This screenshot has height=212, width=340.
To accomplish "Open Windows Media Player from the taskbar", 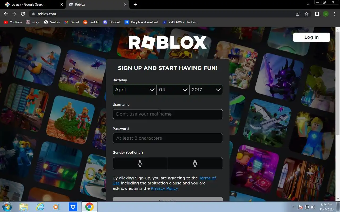I will coord(56,207).
